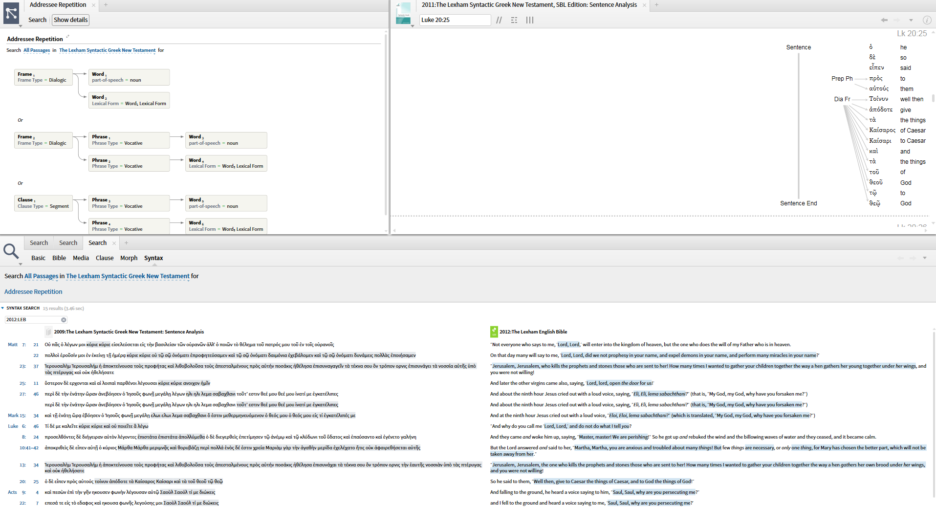Click the Show details button
Screen dimensions: 936x509
[x=71, y=20]
